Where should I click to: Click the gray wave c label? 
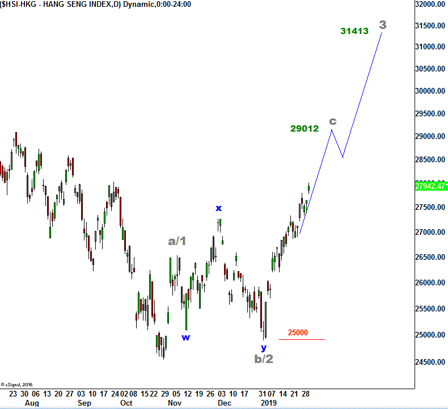click(x=333, y=121)
